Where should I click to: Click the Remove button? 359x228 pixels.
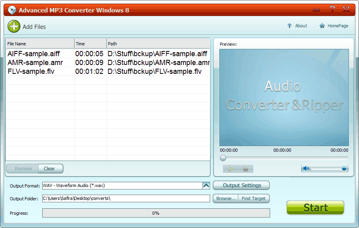(x=23, y=169)
